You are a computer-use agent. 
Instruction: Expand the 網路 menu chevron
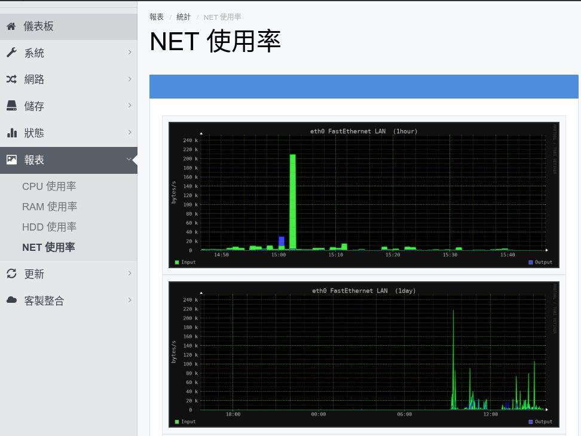click(x=130, y=79)
